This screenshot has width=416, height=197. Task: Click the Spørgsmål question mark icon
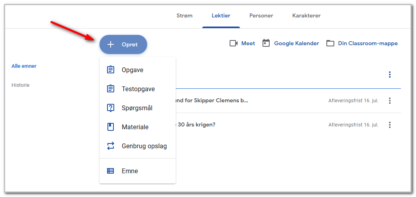110,108
